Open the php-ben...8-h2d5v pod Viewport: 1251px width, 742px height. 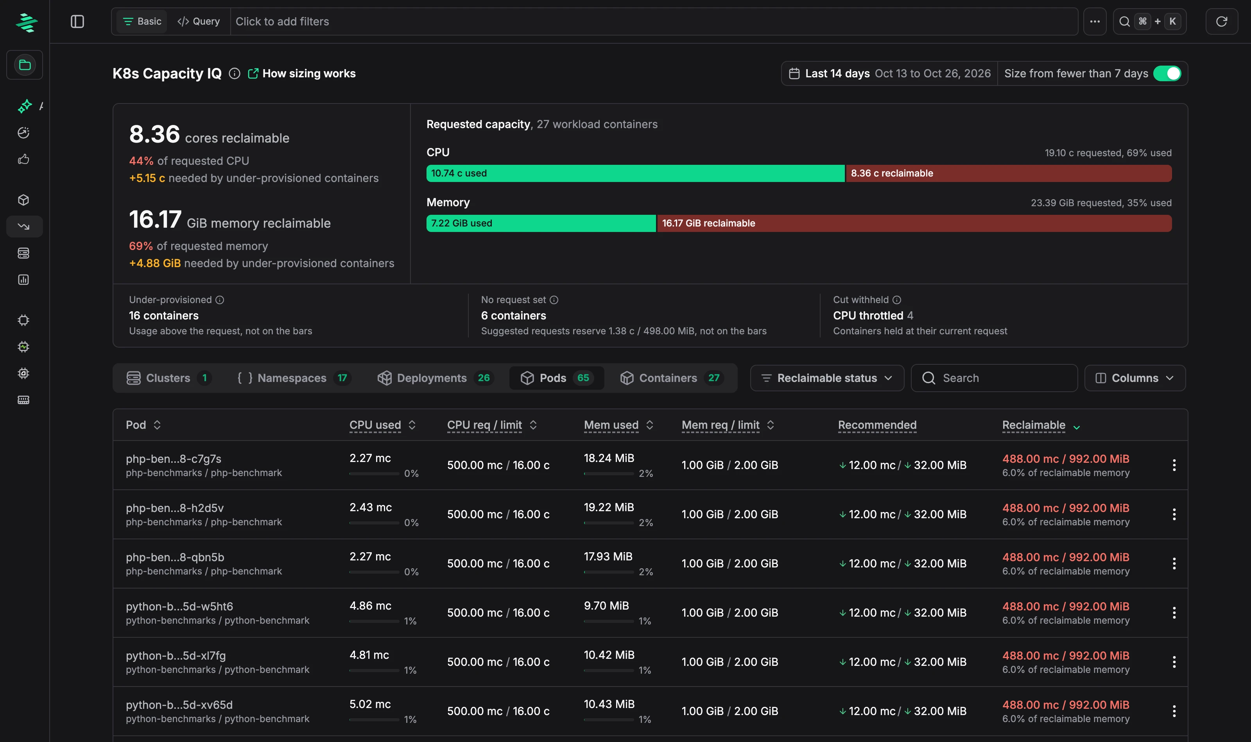click(175, 508)
